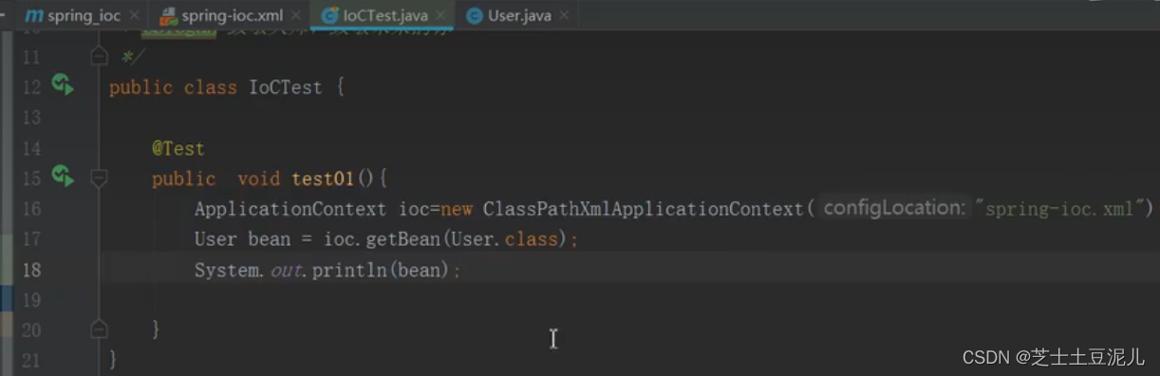Open the spring-ioc.xml tab

pos(233,16)
